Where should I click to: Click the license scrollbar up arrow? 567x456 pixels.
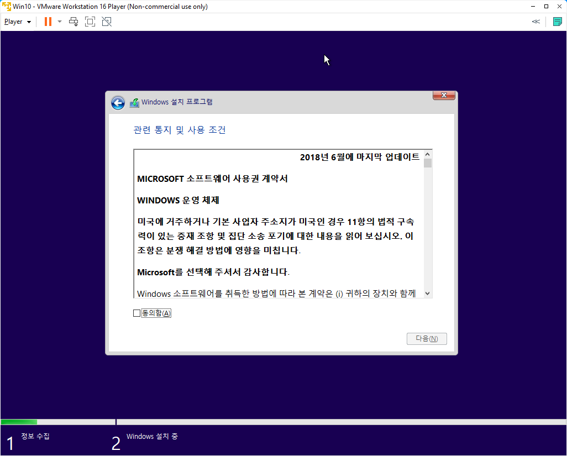click(427, 154)
